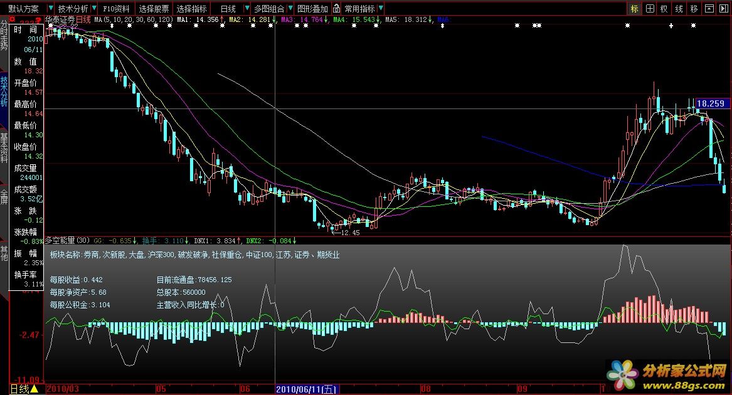
Task: Click the 图形叠加 button
Action: click(313, 9)
